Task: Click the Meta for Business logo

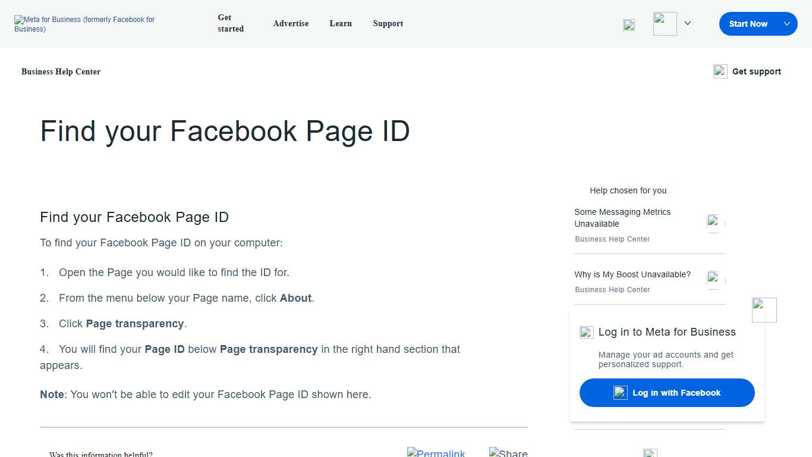Action: pyautogui.click(x=83, y=24)
